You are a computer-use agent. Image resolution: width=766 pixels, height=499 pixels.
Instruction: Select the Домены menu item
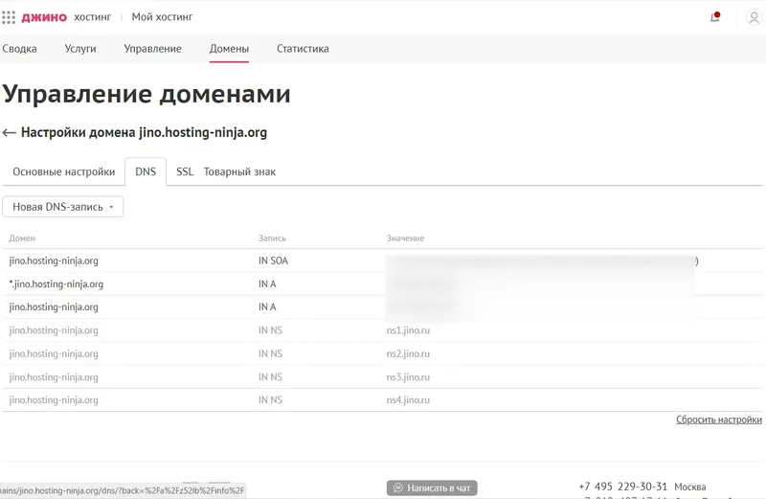click(x=229, y=49)
